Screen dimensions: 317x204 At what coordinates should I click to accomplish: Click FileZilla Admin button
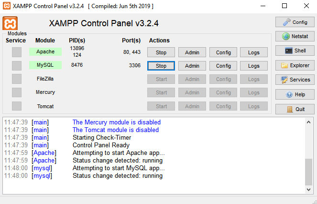192,79
